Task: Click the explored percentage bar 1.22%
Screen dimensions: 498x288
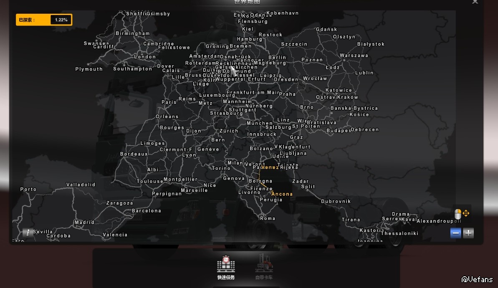Action: click(44, 20)
